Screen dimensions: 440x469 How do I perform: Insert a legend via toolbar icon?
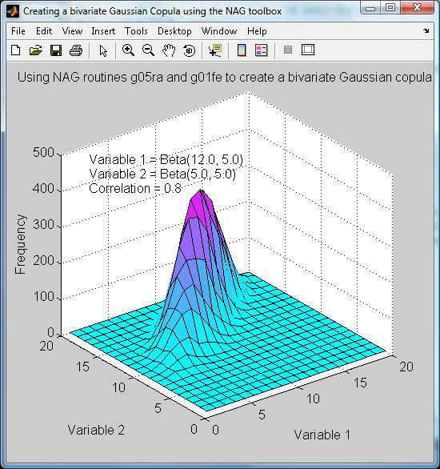click(x=262, y=50)
